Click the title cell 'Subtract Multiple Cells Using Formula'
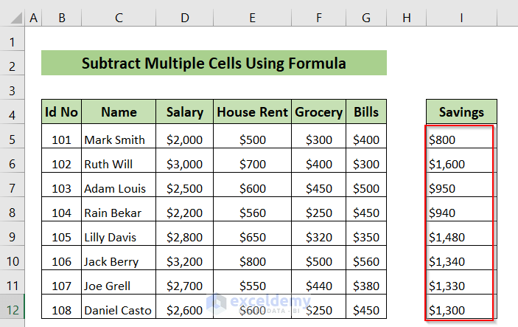 [x=214, y=63]
